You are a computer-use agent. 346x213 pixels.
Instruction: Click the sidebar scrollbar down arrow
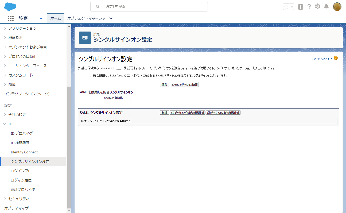click(69, 211)
